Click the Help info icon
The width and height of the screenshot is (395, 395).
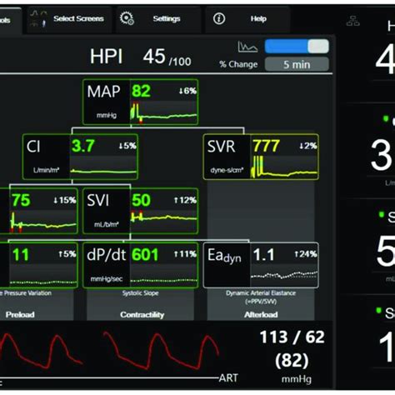click(x=219, y=19)
